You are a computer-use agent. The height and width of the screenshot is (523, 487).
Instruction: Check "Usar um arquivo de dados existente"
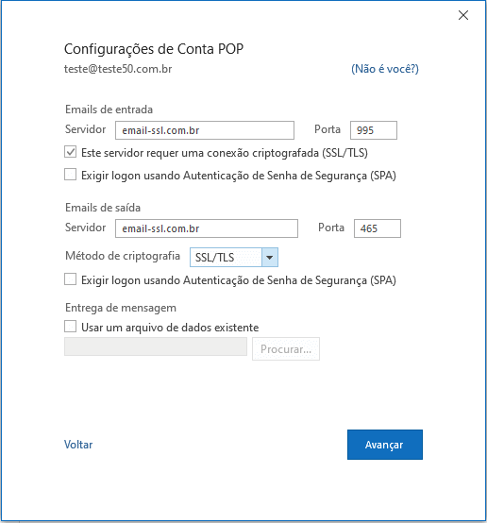(71, 327)
